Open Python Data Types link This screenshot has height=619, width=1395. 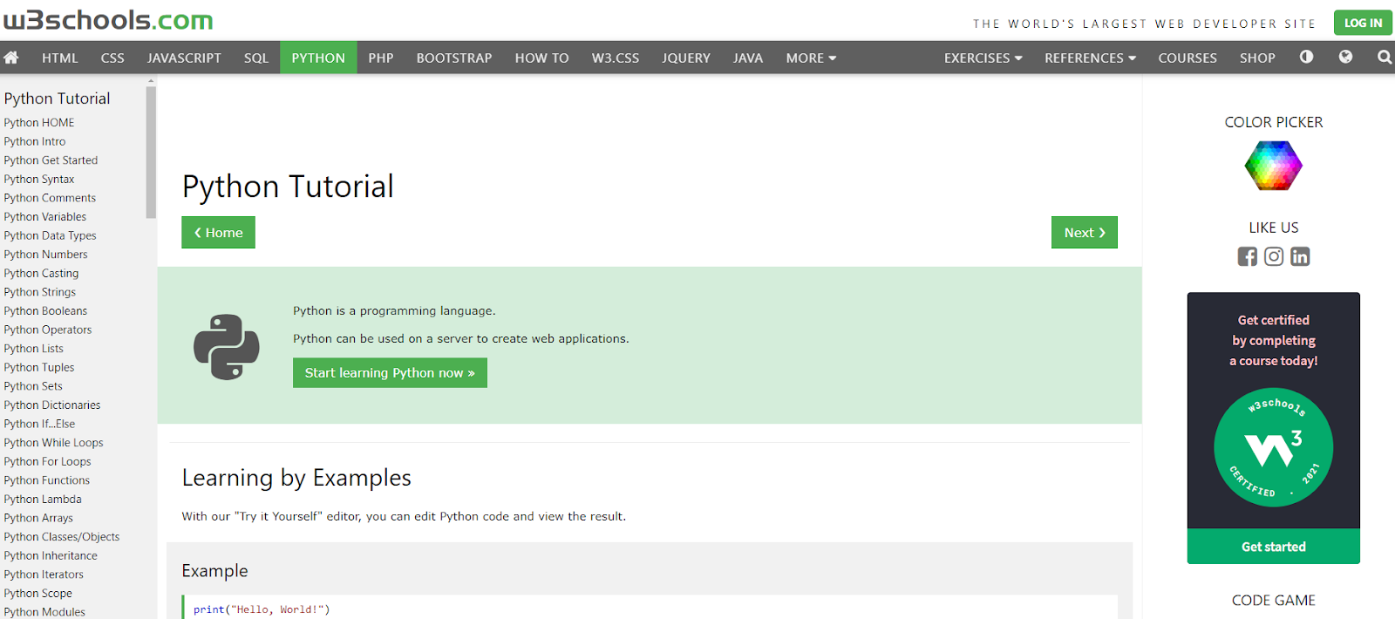pos(50,235)
